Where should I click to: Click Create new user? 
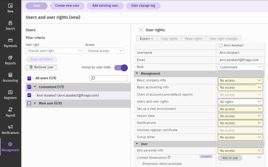67,6
